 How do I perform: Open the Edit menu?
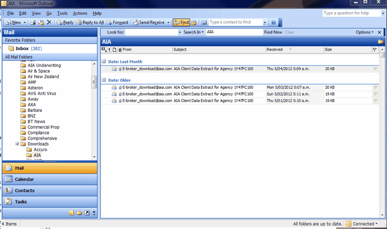(23, 13)
